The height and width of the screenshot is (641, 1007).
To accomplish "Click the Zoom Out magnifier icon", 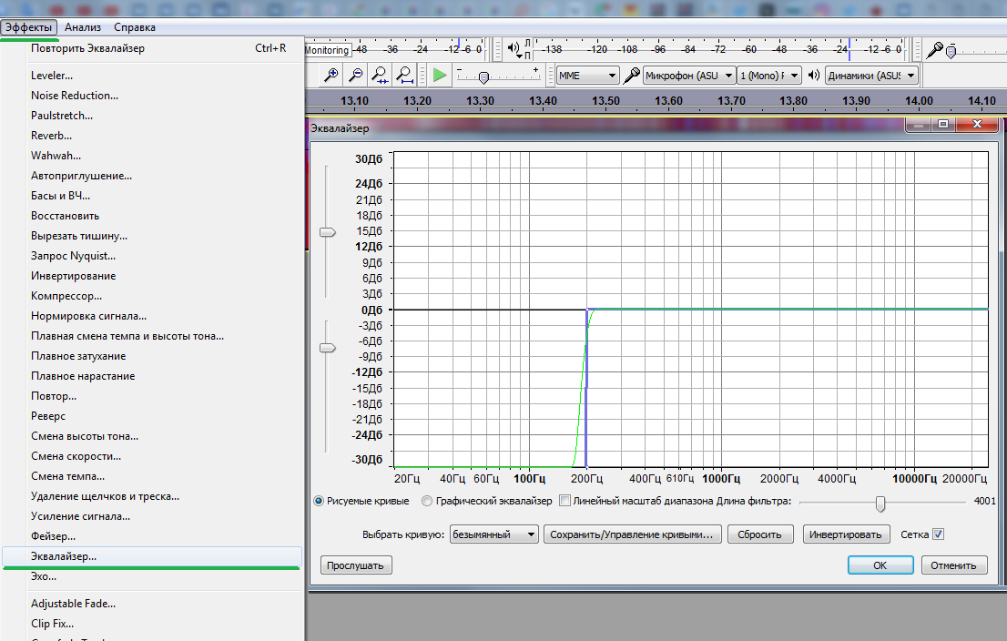I will point(356,76).
